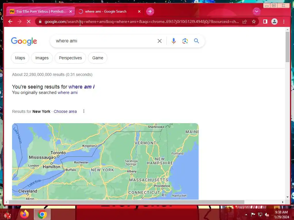The image size is (294, 220).
Task: Click the vertical scrollbar thumb
Action: click(x=287, y=47)
